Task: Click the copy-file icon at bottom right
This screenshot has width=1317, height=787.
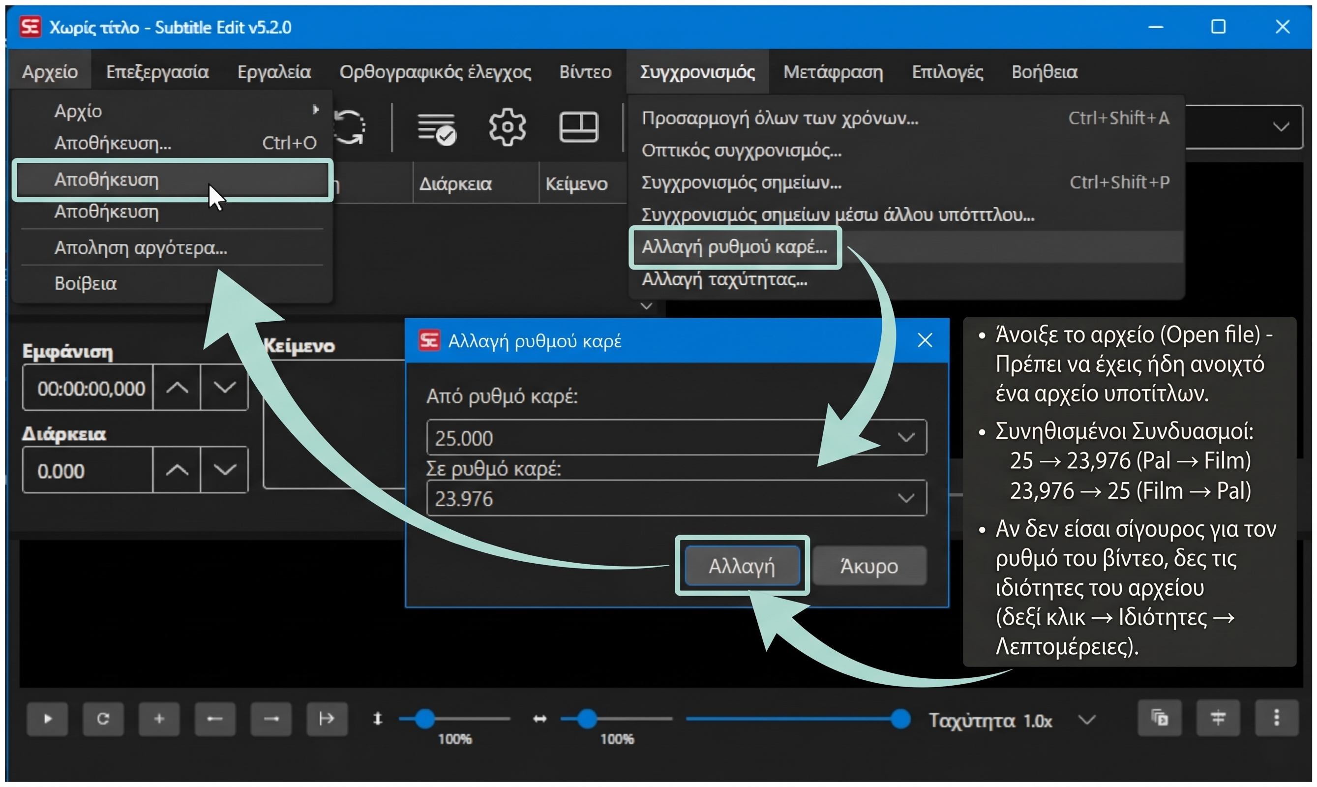Action: click(x=1160, y=718)
